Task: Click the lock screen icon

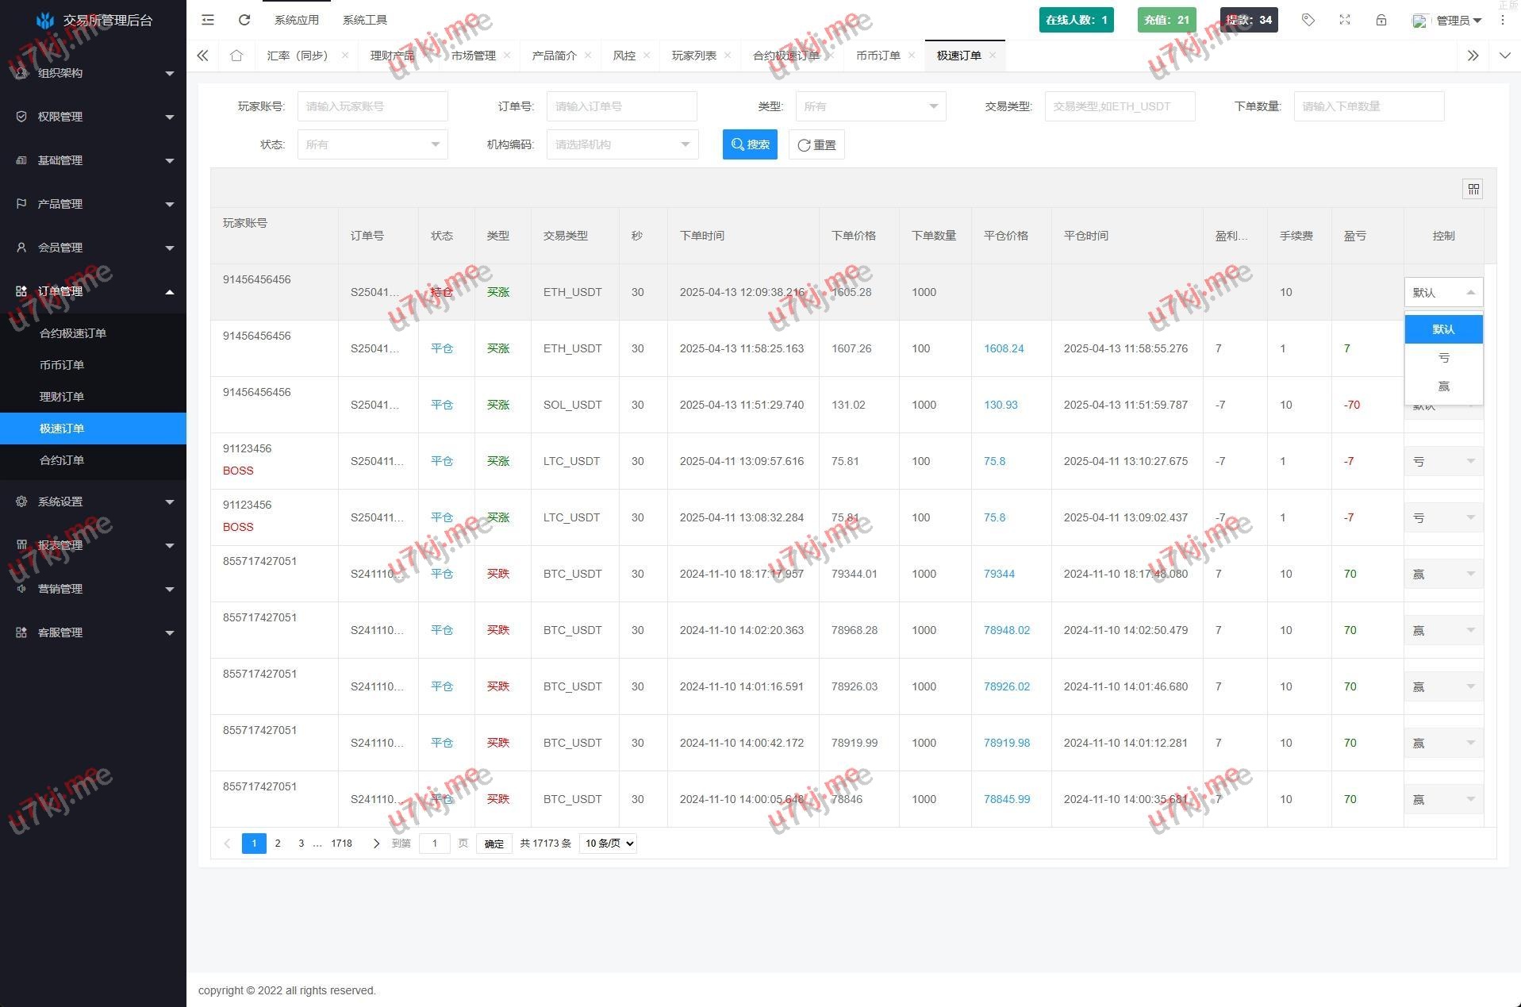Action: 1381,20
